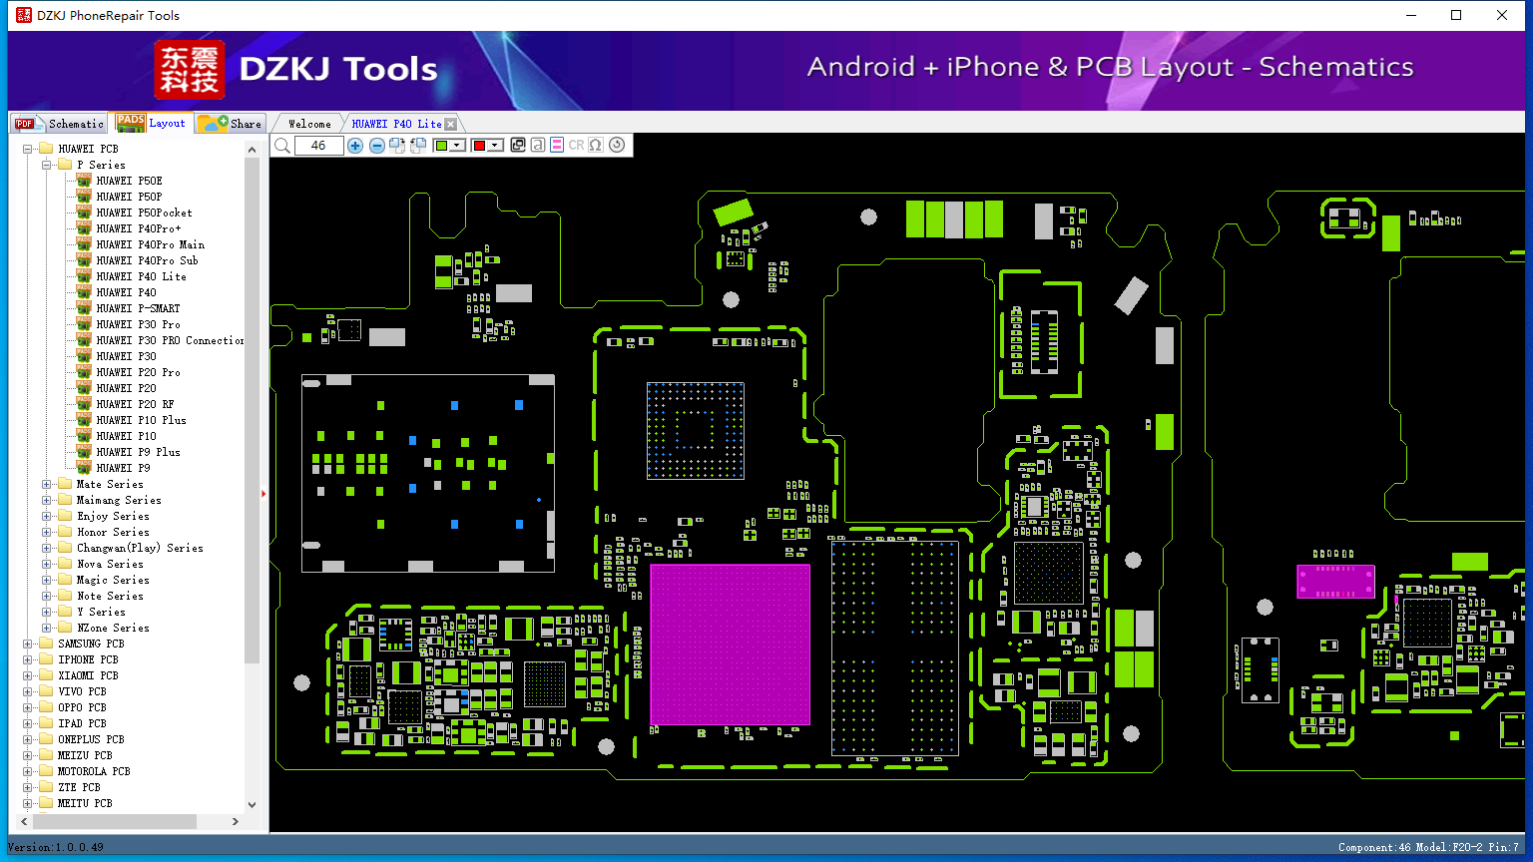This screenshot has height=862, width=1533.
Task: Switch to the Welcome document tab
Action: point(309,124)
